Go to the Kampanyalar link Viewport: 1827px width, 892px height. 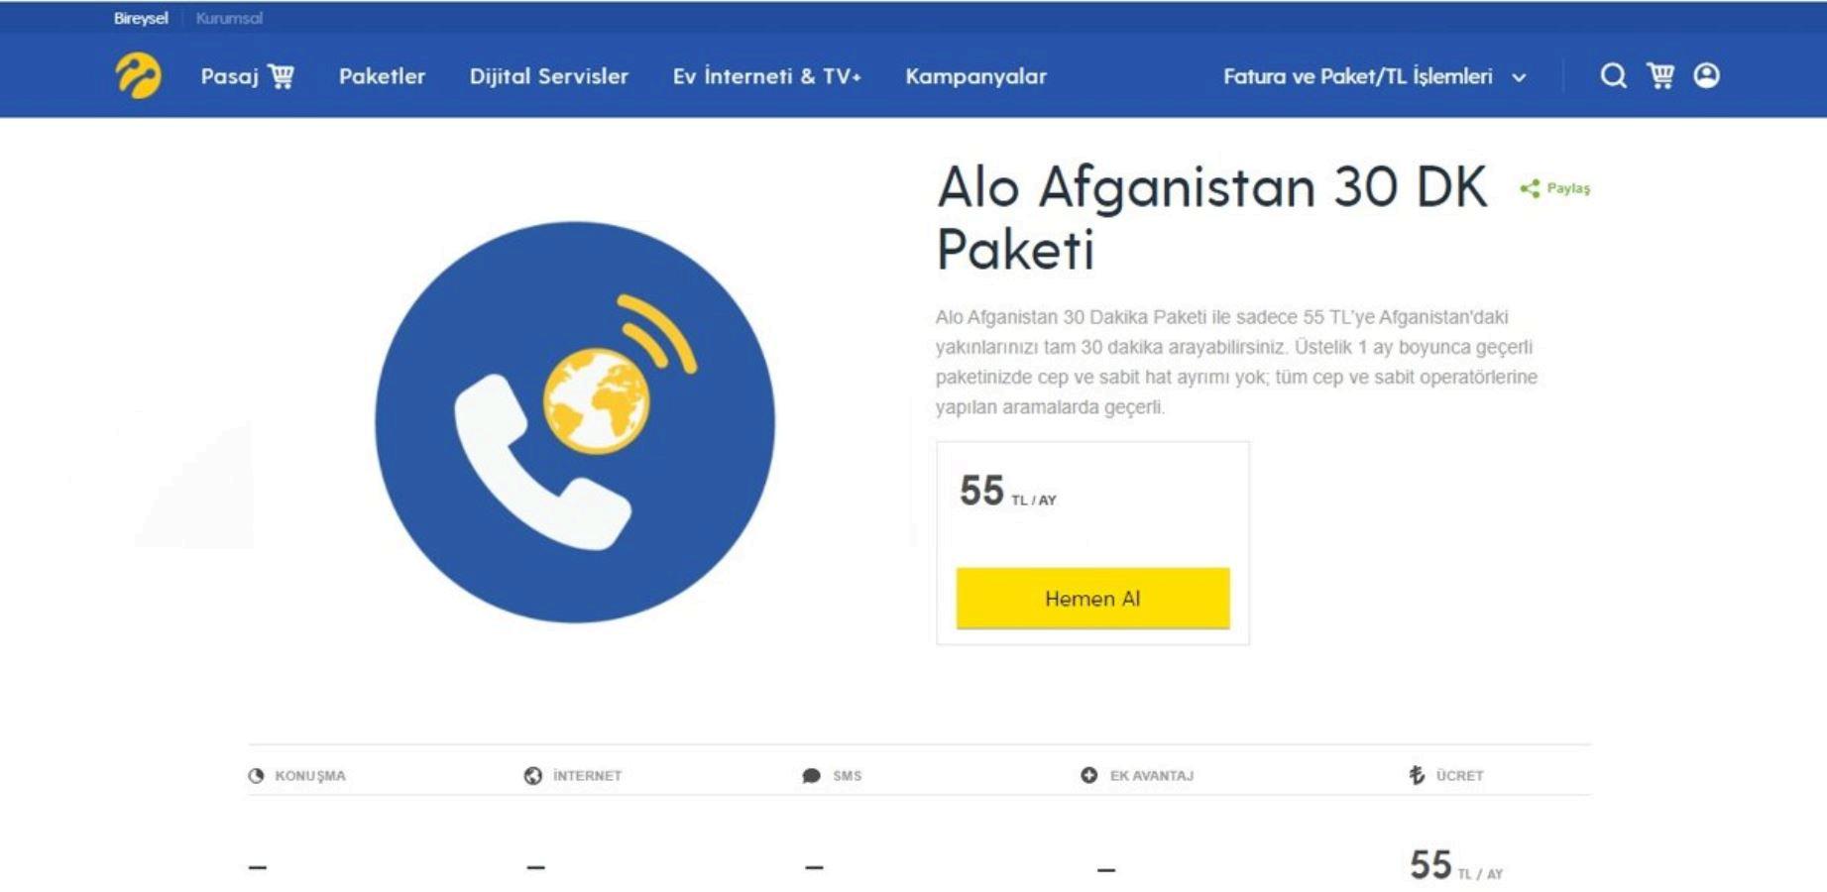[975, 76]
